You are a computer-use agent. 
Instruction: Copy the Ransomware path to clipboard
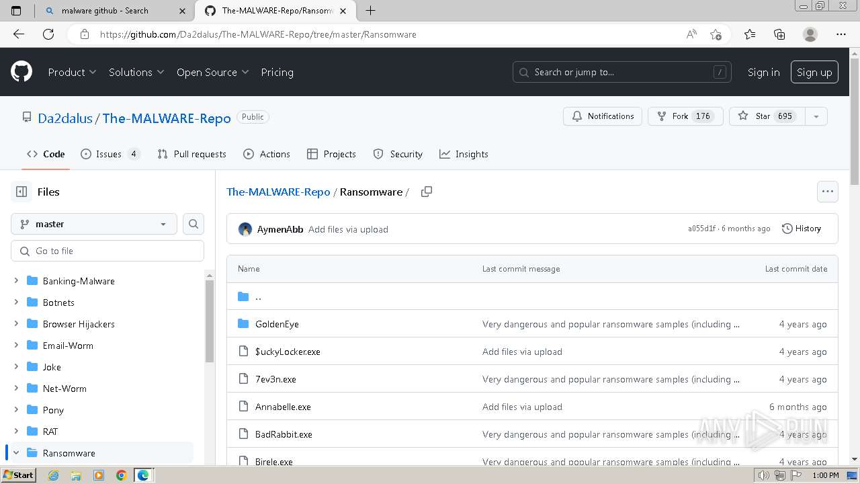coord(426,192)
